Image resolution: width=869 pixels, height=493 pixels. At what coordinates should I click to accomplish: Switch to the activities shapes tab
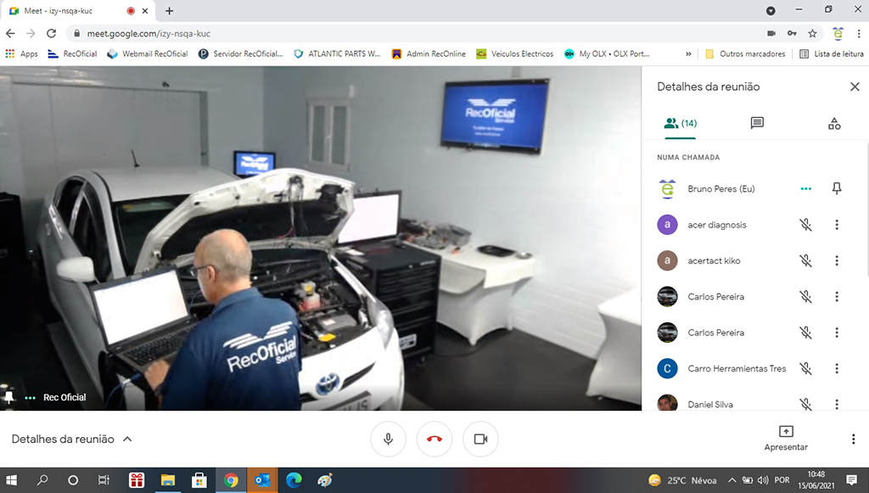[x=834, y=123]
